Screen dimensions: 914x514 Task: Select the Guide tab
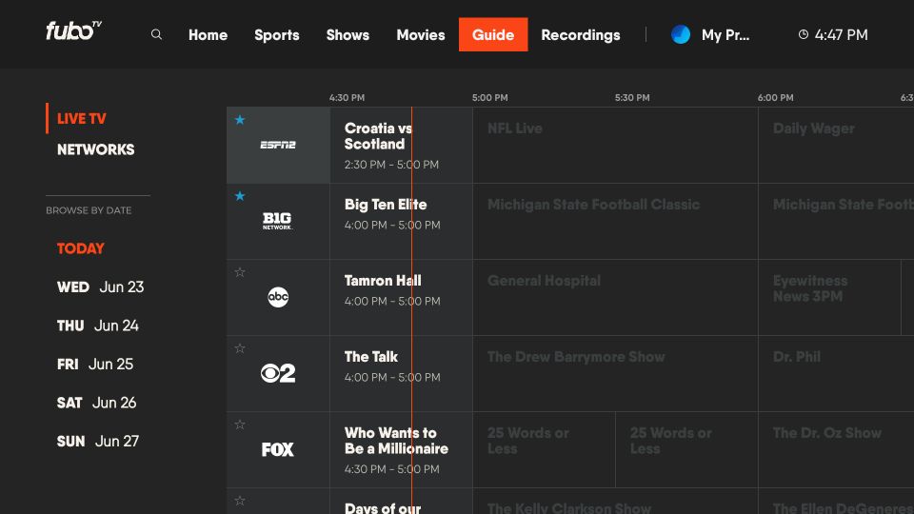pos(493,34)
